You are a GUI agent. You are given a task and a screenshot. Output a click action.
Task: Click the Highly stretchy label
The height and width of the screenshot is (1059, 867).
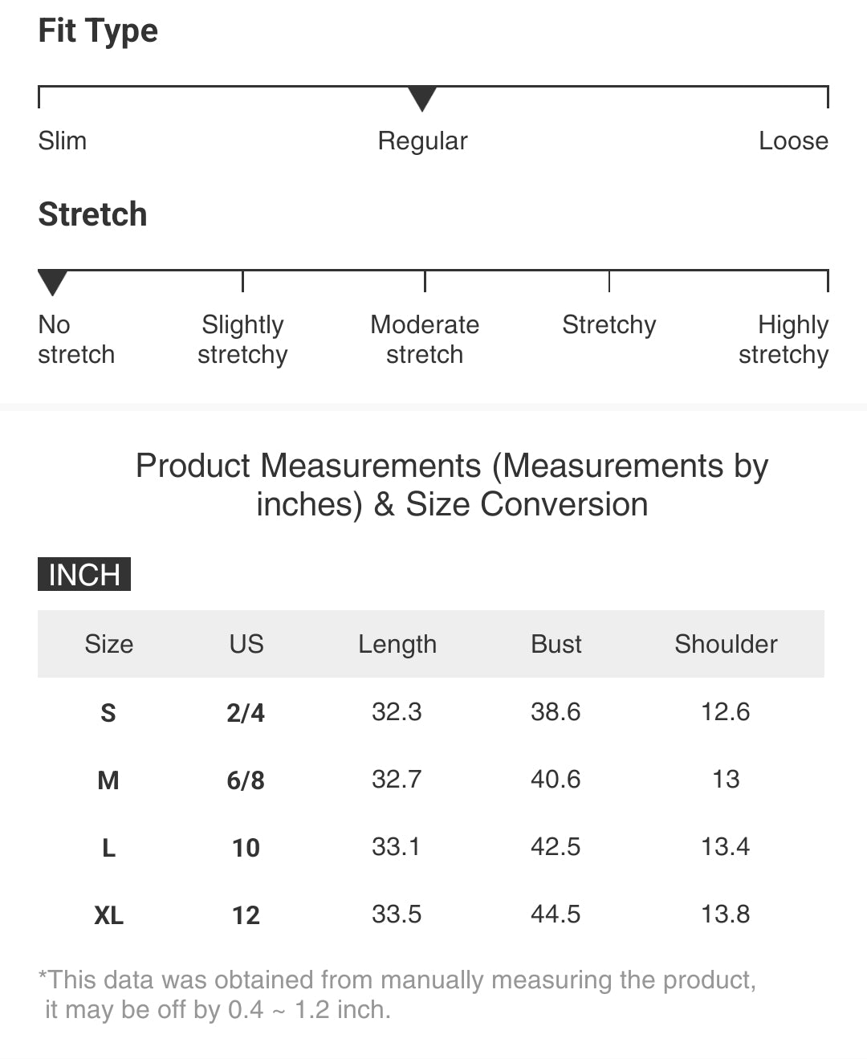(x=784, y=339)
